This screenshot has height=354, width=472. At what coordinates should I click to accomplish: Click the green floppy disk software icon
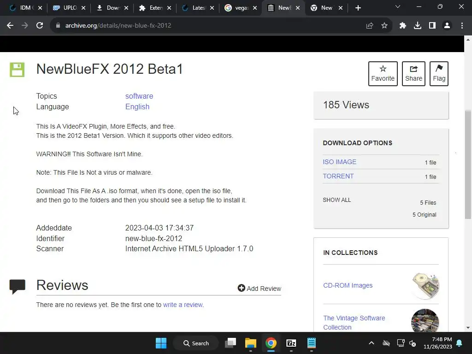(17, 70)
